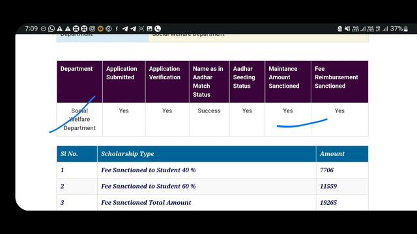Screen dimensions: 417x234
Task: Click Fee Reimbursement Sanctioned header
Action: tap(339, 82)
